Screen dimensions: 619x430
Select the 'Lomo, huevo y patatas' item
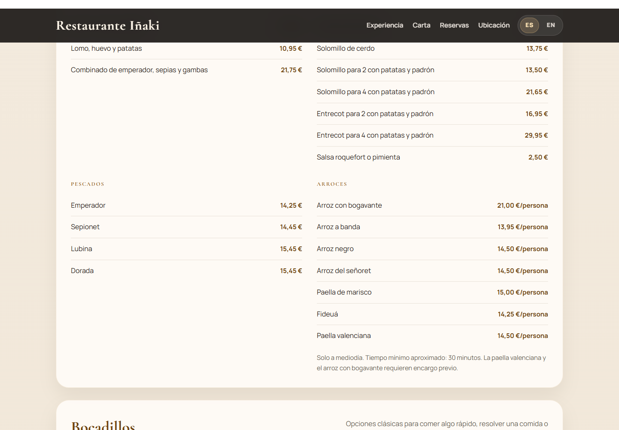(106, 49)
